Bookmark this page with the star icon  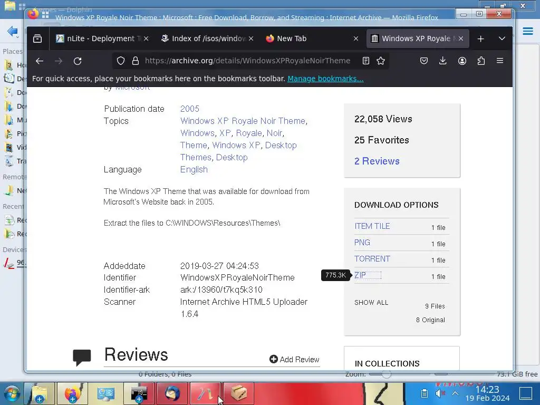coord(381,61)
